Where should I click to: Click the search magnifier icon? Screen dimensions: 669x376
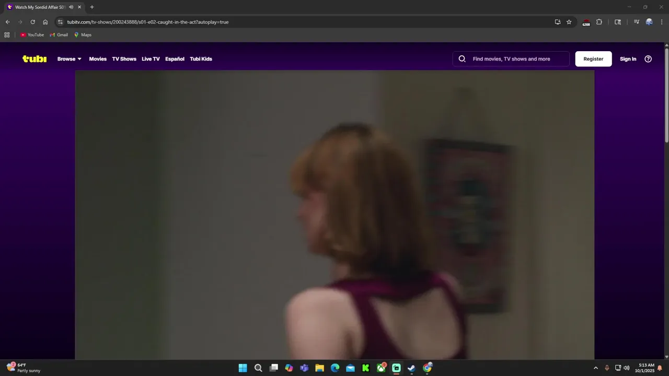(x=462, y=59)
